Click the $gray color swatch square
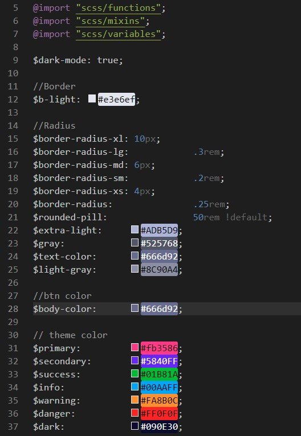 [135, 242]
